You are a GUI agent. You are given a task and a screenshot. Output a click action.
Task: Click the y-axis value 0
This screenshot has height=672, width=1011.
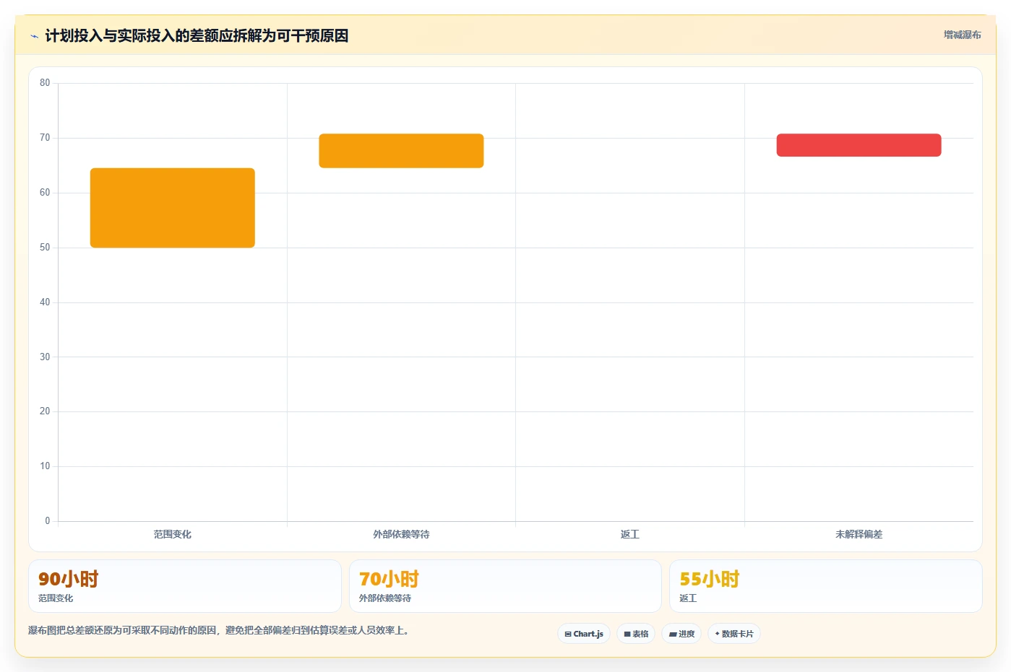coord(48,521)
